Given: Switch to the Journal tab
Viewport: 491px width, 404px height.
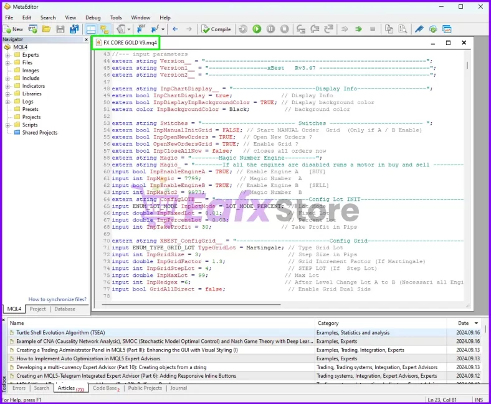Looking at the screenshot, I should (178, 388).
